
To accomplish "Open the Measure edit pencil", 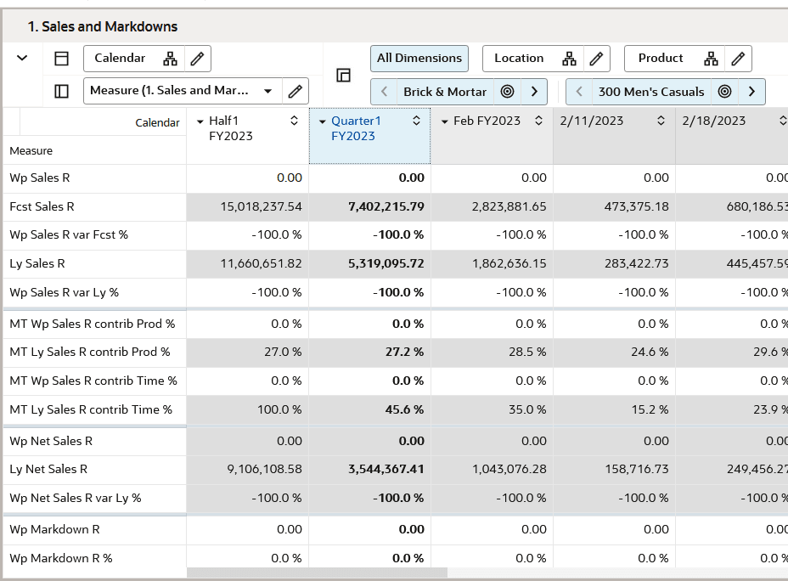I will (295, 91).
